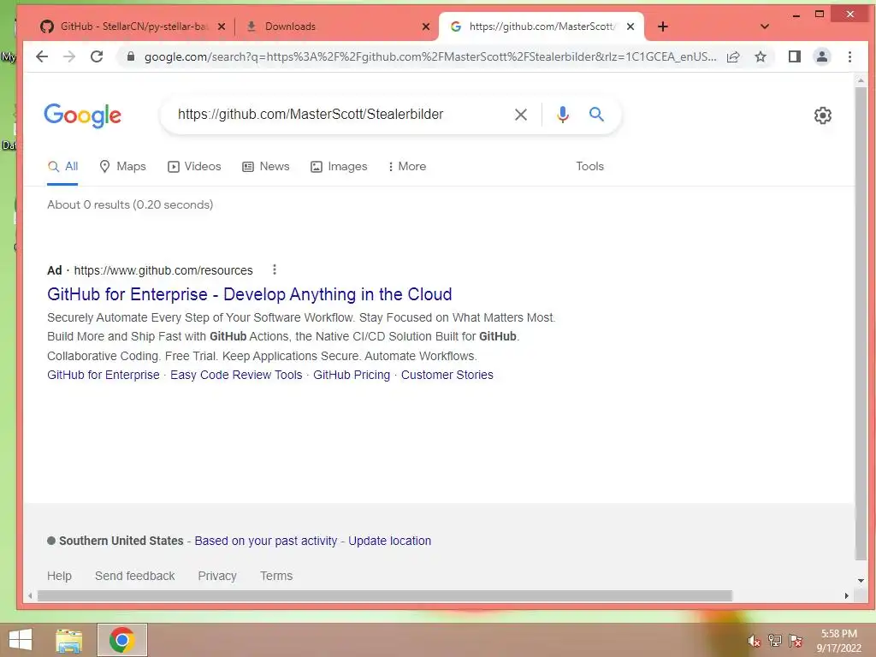Click the browser forward arrow
The image size is (876, 657).
click(x=69, y=56)
